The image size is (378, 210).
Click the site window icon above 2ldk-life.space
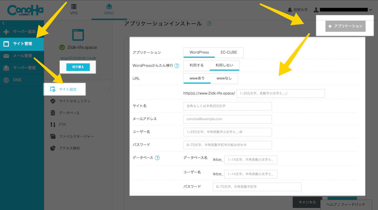(x=78, y=35)
